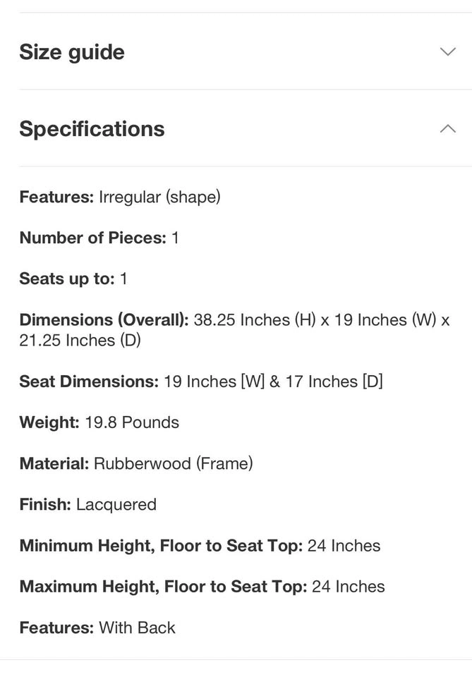
Task: Select the Seats up to row
Action: 73,279
